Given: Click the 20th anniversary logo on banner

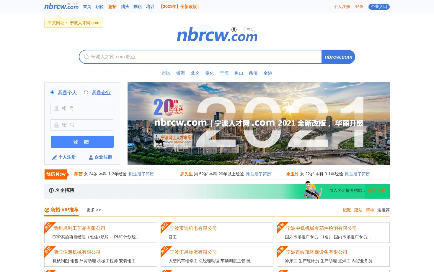Looking at the screenshot, I should pos(168,107).
